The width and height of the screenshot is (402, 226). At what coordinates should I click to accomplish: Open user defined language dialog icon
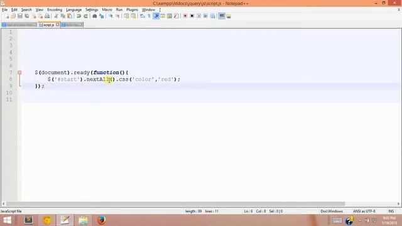click(x=163, y=16)
